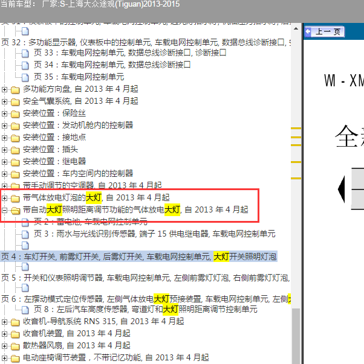Expand 收音机-导航系统 RNS 315 node
The image size is (364, 364).
point(4,322)
